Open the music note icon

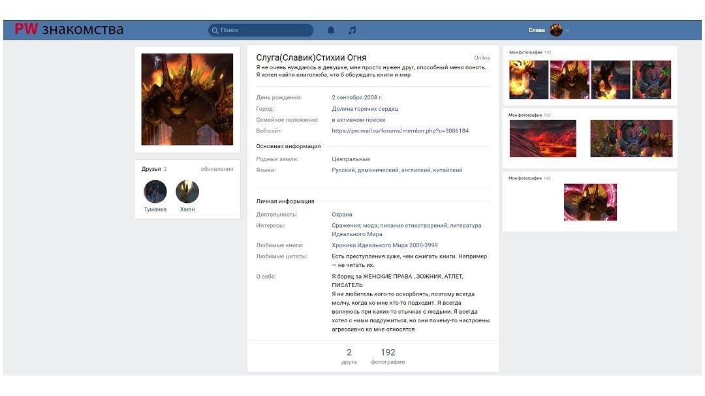(x=352, y=30)
